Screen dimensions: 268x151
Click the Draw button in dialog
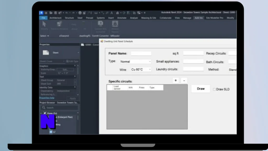[x=201, y=89]
